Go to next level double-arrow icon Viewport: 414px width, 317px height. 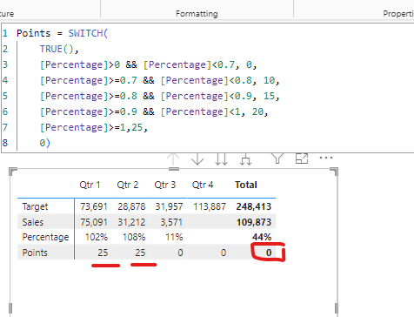[x=222, y=159]
